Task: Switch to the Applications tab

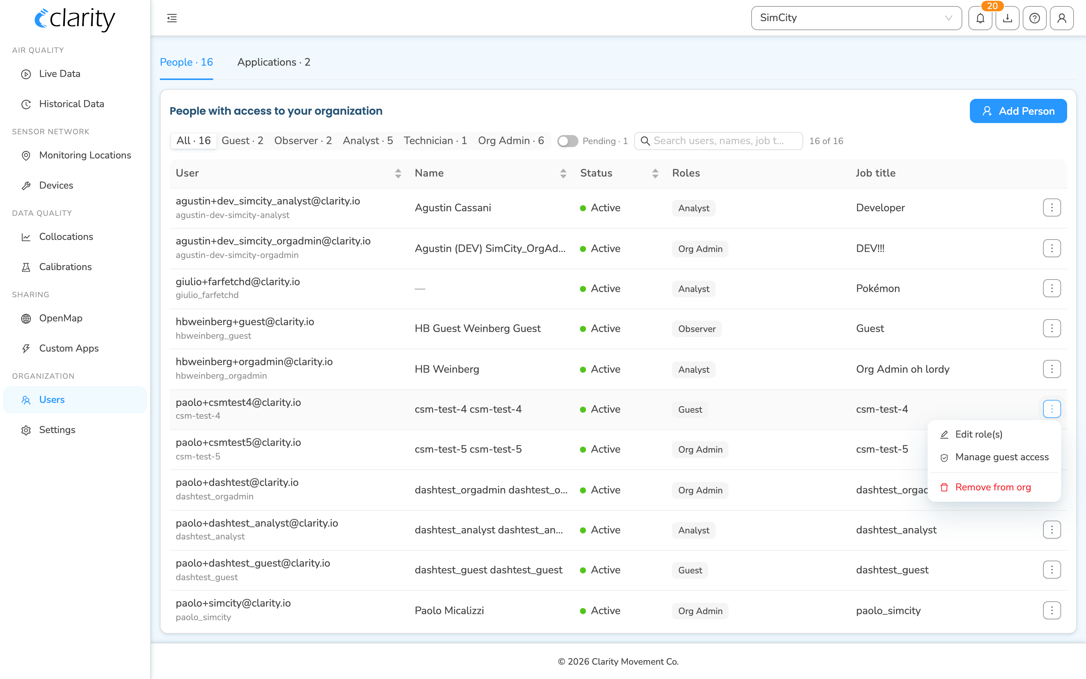Action: [x=274, y=62]
